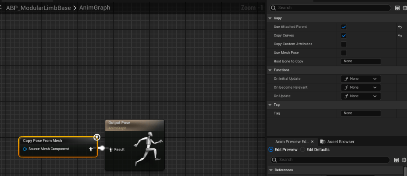Reset Use Attached Parent to default arrow

(400, 27)
